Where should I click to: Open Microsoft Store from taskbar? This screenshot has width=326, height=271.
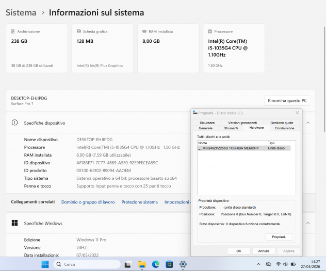point(169,264)
